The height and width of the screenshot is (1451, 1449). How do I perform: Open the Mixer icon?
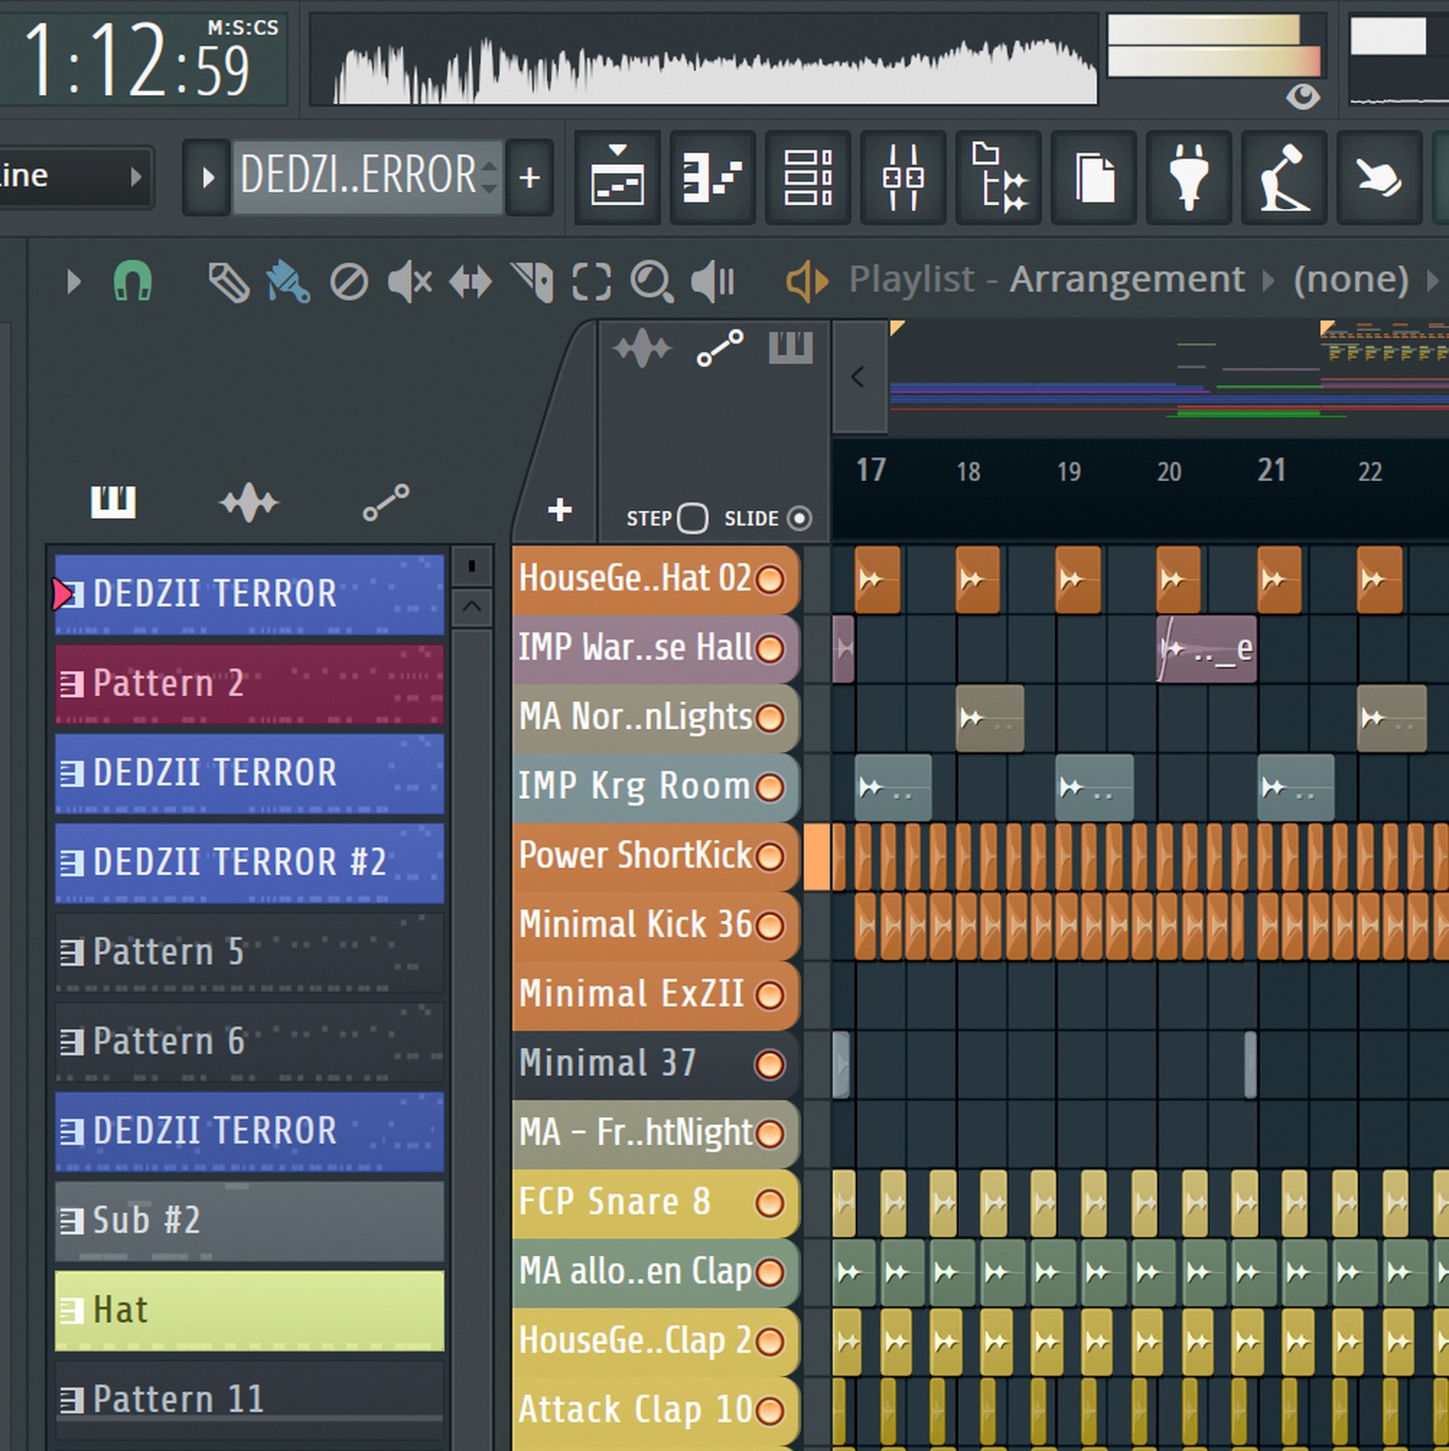click(903, 177)
